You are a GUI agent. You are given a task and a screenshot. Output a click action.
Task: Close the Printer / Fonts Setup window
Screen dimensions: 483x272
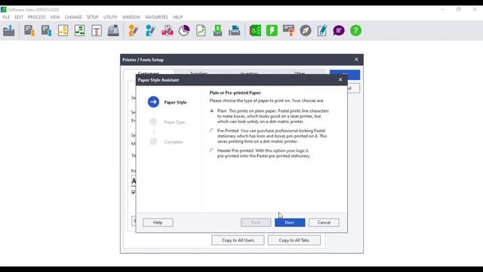[x=356, y=59]
